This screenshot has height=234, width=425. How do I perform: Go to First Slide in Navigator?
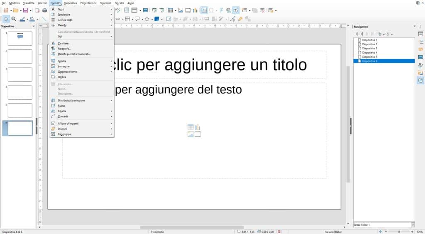coord(356,34)
